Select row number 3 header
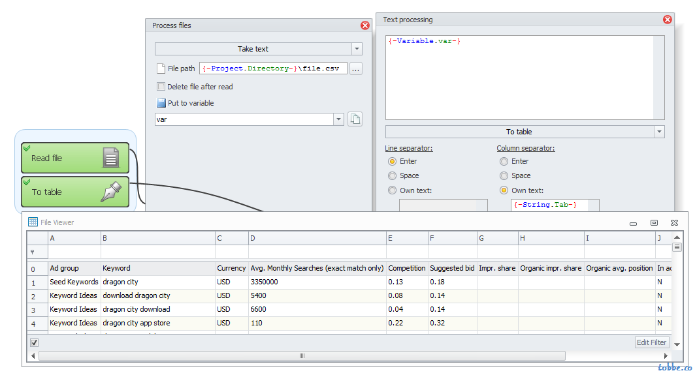The image size is (695, 375). tap(38, 310)
